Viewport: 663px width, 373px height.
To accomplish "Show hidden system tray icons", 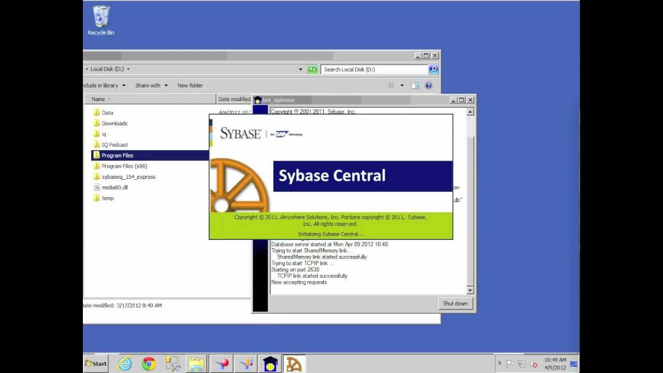I will pyautogui.click(x=499, y=364).
